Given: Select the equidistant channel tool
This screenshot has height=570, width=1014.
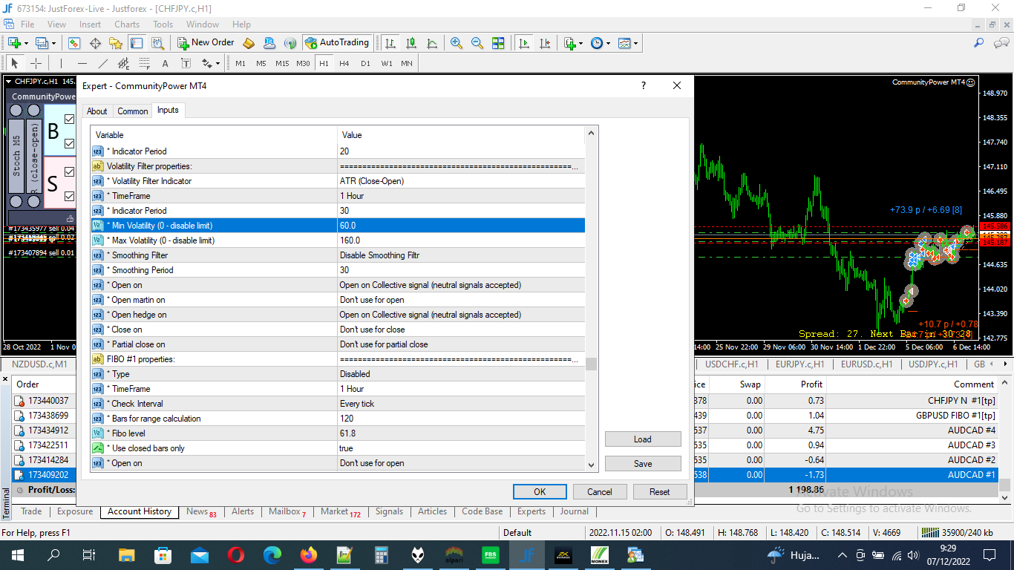Looking at the screenshot, I should (x=123, y=63).
